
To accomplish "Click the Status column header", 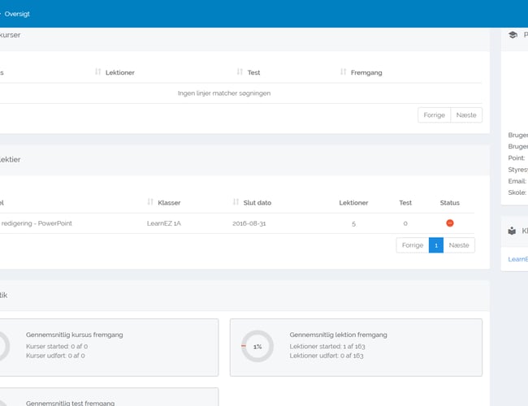I will tap(449, 202).
